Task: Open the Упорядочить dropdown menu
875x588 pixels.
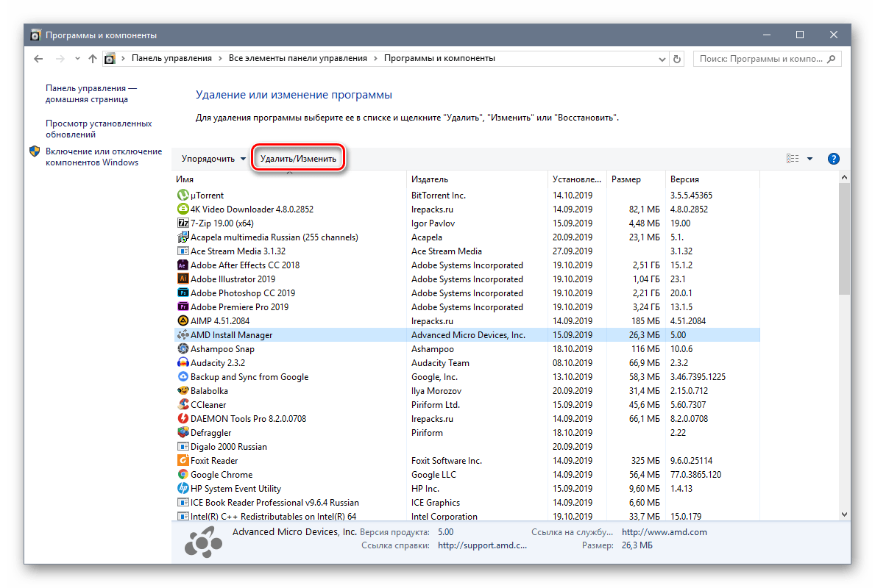Action: [213, 159]
